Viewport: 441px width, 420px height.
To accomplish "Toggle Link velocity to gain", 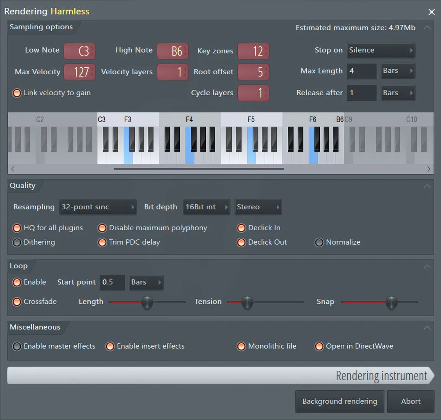I will (x=17, y=93).
